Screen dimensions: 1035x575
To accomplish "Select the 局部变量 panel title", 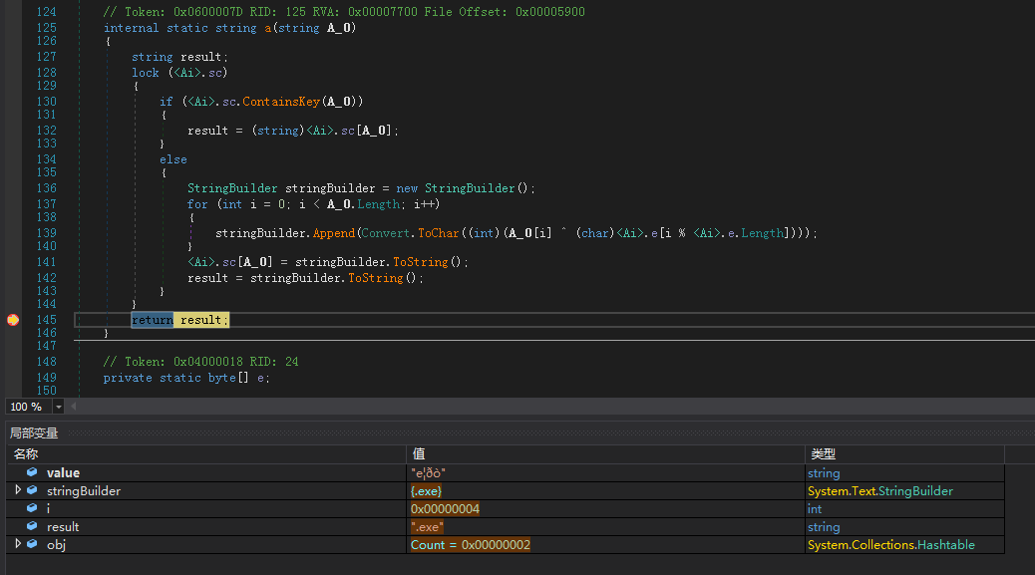I will [34, 433].
